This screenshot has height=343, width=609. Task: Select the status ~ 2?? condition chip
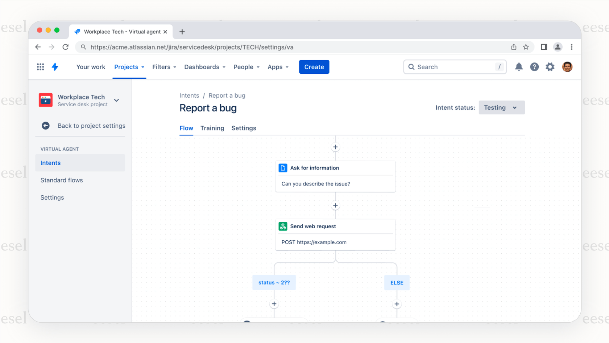coord(274,282)
